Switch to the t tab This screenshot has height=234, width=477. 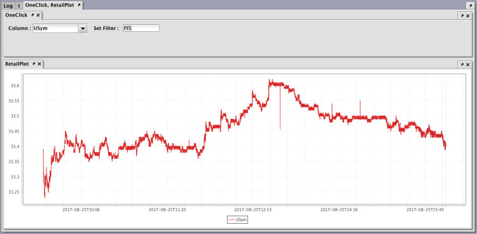(19, 6)
